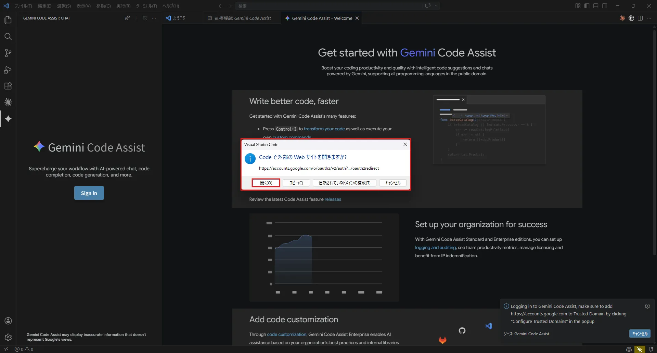Open the ヘルプ(H) menu
Image resolution: width=657 pixels, height=353 pixels.
point(171,6)
